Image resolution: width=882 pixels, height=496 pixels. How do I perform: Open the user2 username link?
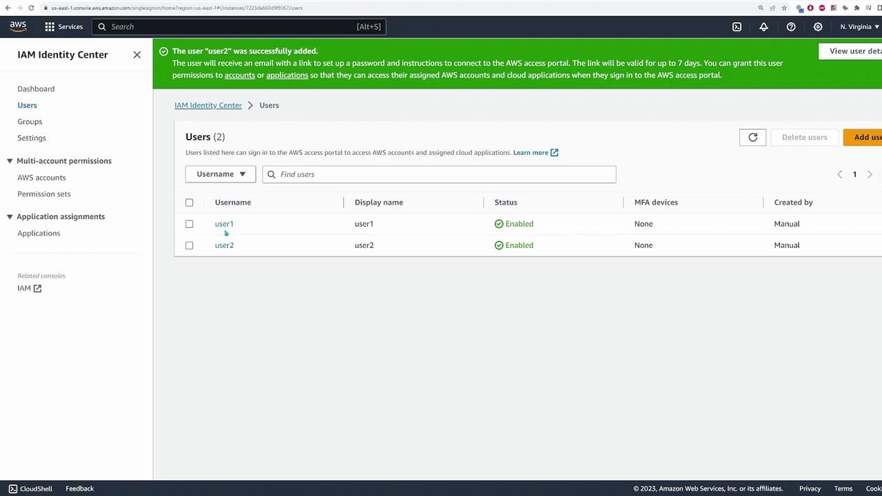pos(224,245)
